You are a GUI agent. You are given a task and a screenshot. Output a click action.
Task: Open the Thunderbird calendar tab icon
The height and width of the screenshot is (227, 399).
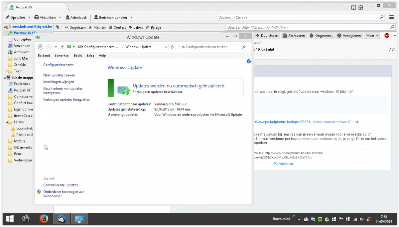pyautogui.click(x=354, y=7)
